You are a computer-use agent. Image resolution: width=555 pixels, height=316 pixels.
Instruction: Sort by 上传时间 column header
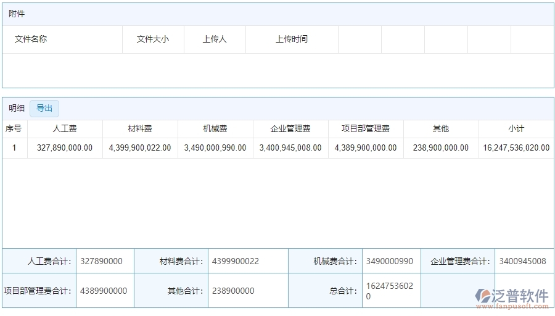pos(292,39)
